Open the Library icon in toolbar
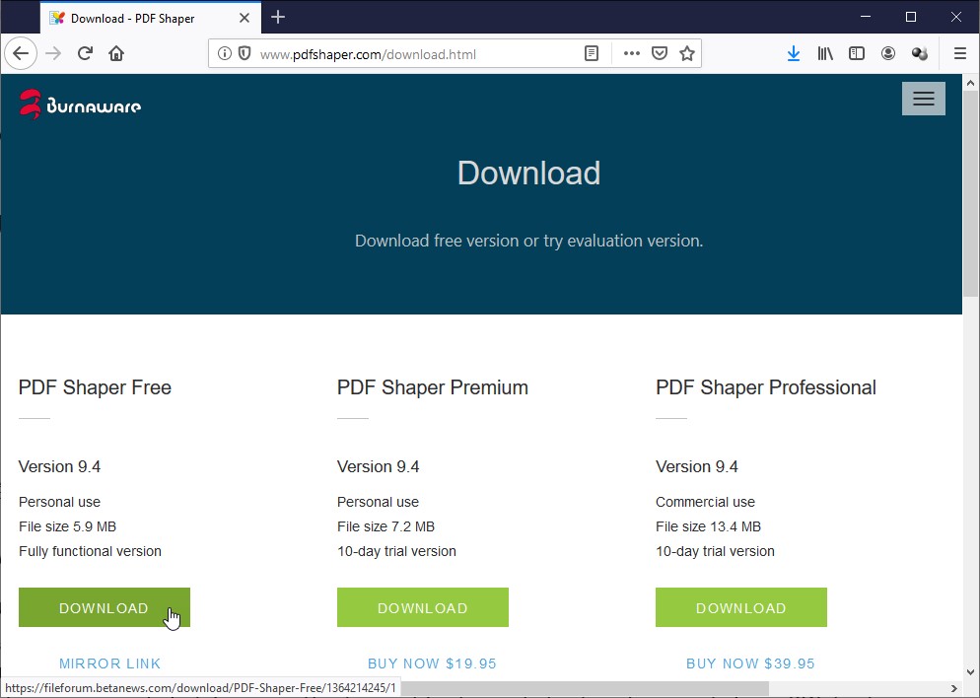This screenshot has height=698, width=980. click(x=825, y=54)
